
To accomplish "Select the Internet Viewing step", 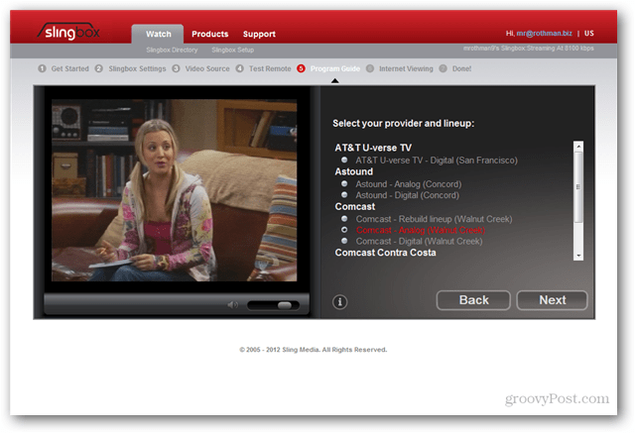I will (400, 68).
